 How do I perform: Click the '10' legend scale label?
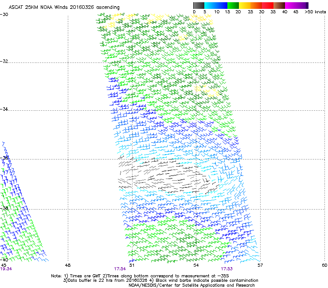point(217,12)
